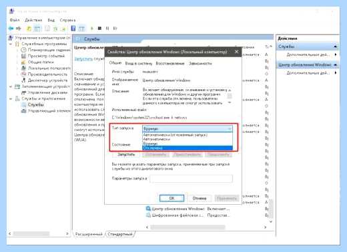The height and width of the screenshot is (252, 347).
Task: Click the Центр обновления Windows service row icon
Action: (x=148, y=209)
